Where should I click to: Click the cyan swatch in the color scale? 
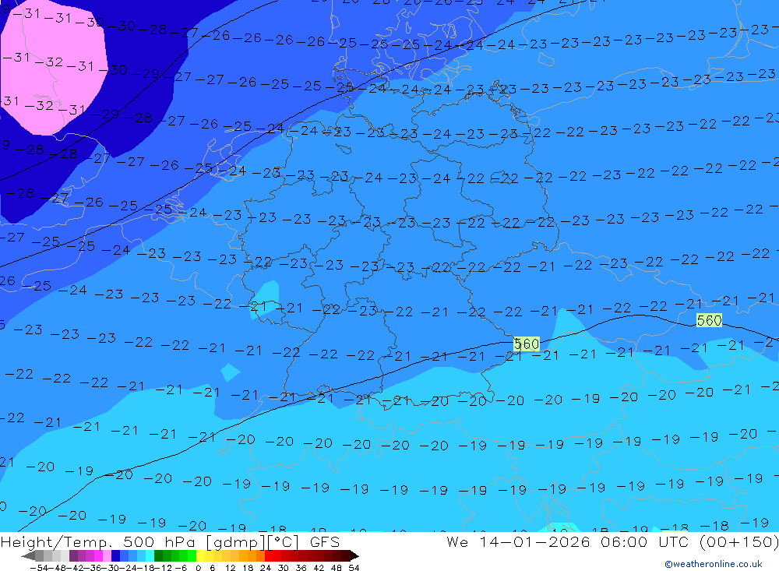(150, 556)
